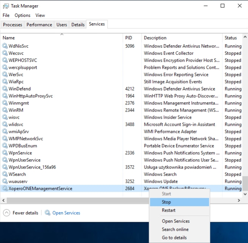Click the vertical scrollbar up arrow
This screenshot has width=248, height=243.
click(x=245, y=37)
